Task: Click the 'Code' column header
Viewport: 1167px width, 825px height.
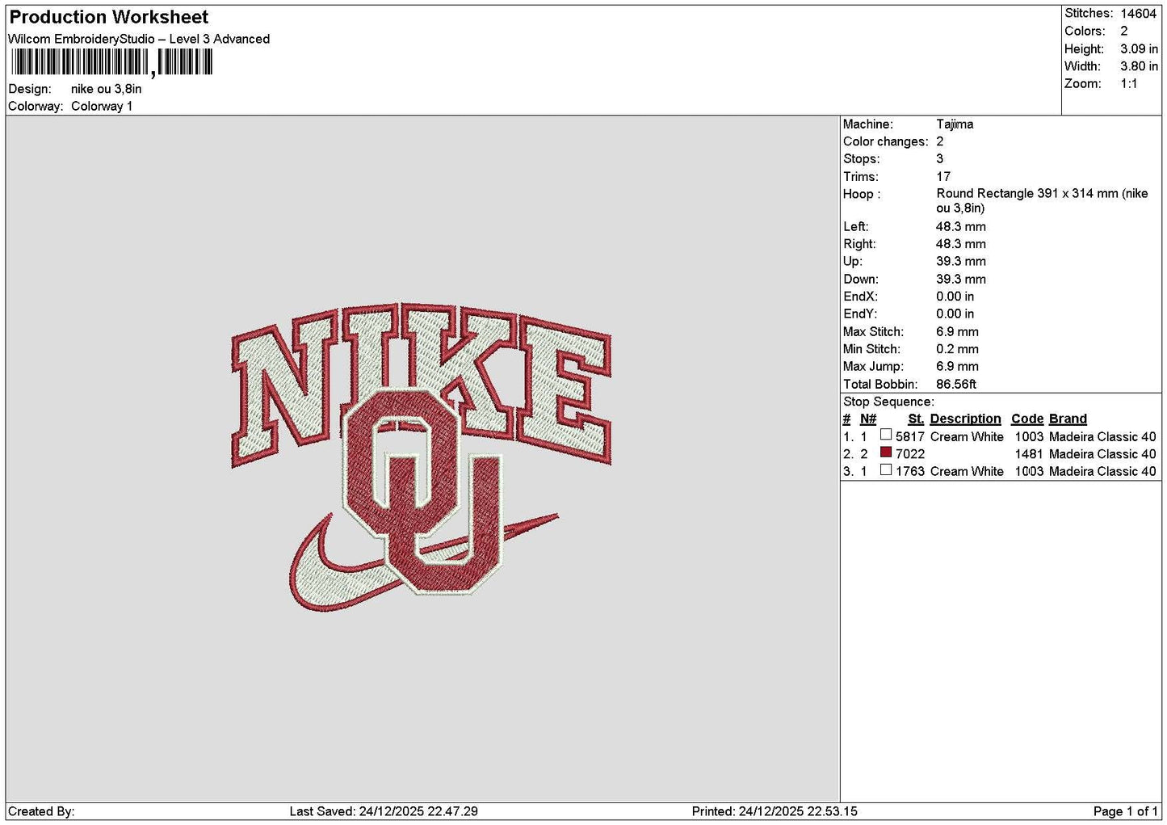Action: [1027, 419]
